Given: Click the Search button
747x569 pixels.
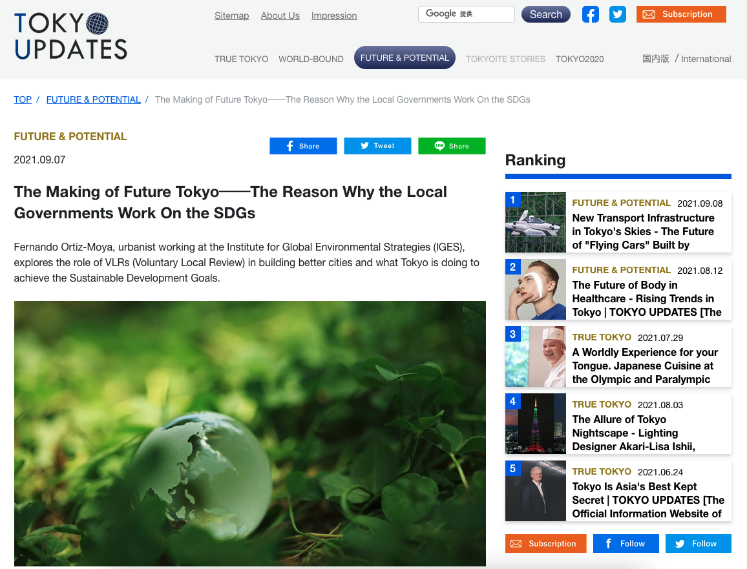Looking at the screenshot, I should [546, 14].
